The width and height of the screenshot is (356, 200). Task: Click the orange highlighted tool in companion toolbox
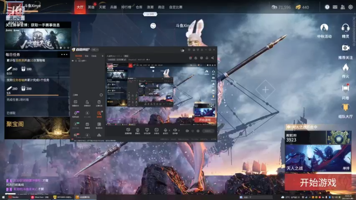[x=99, y=114]
